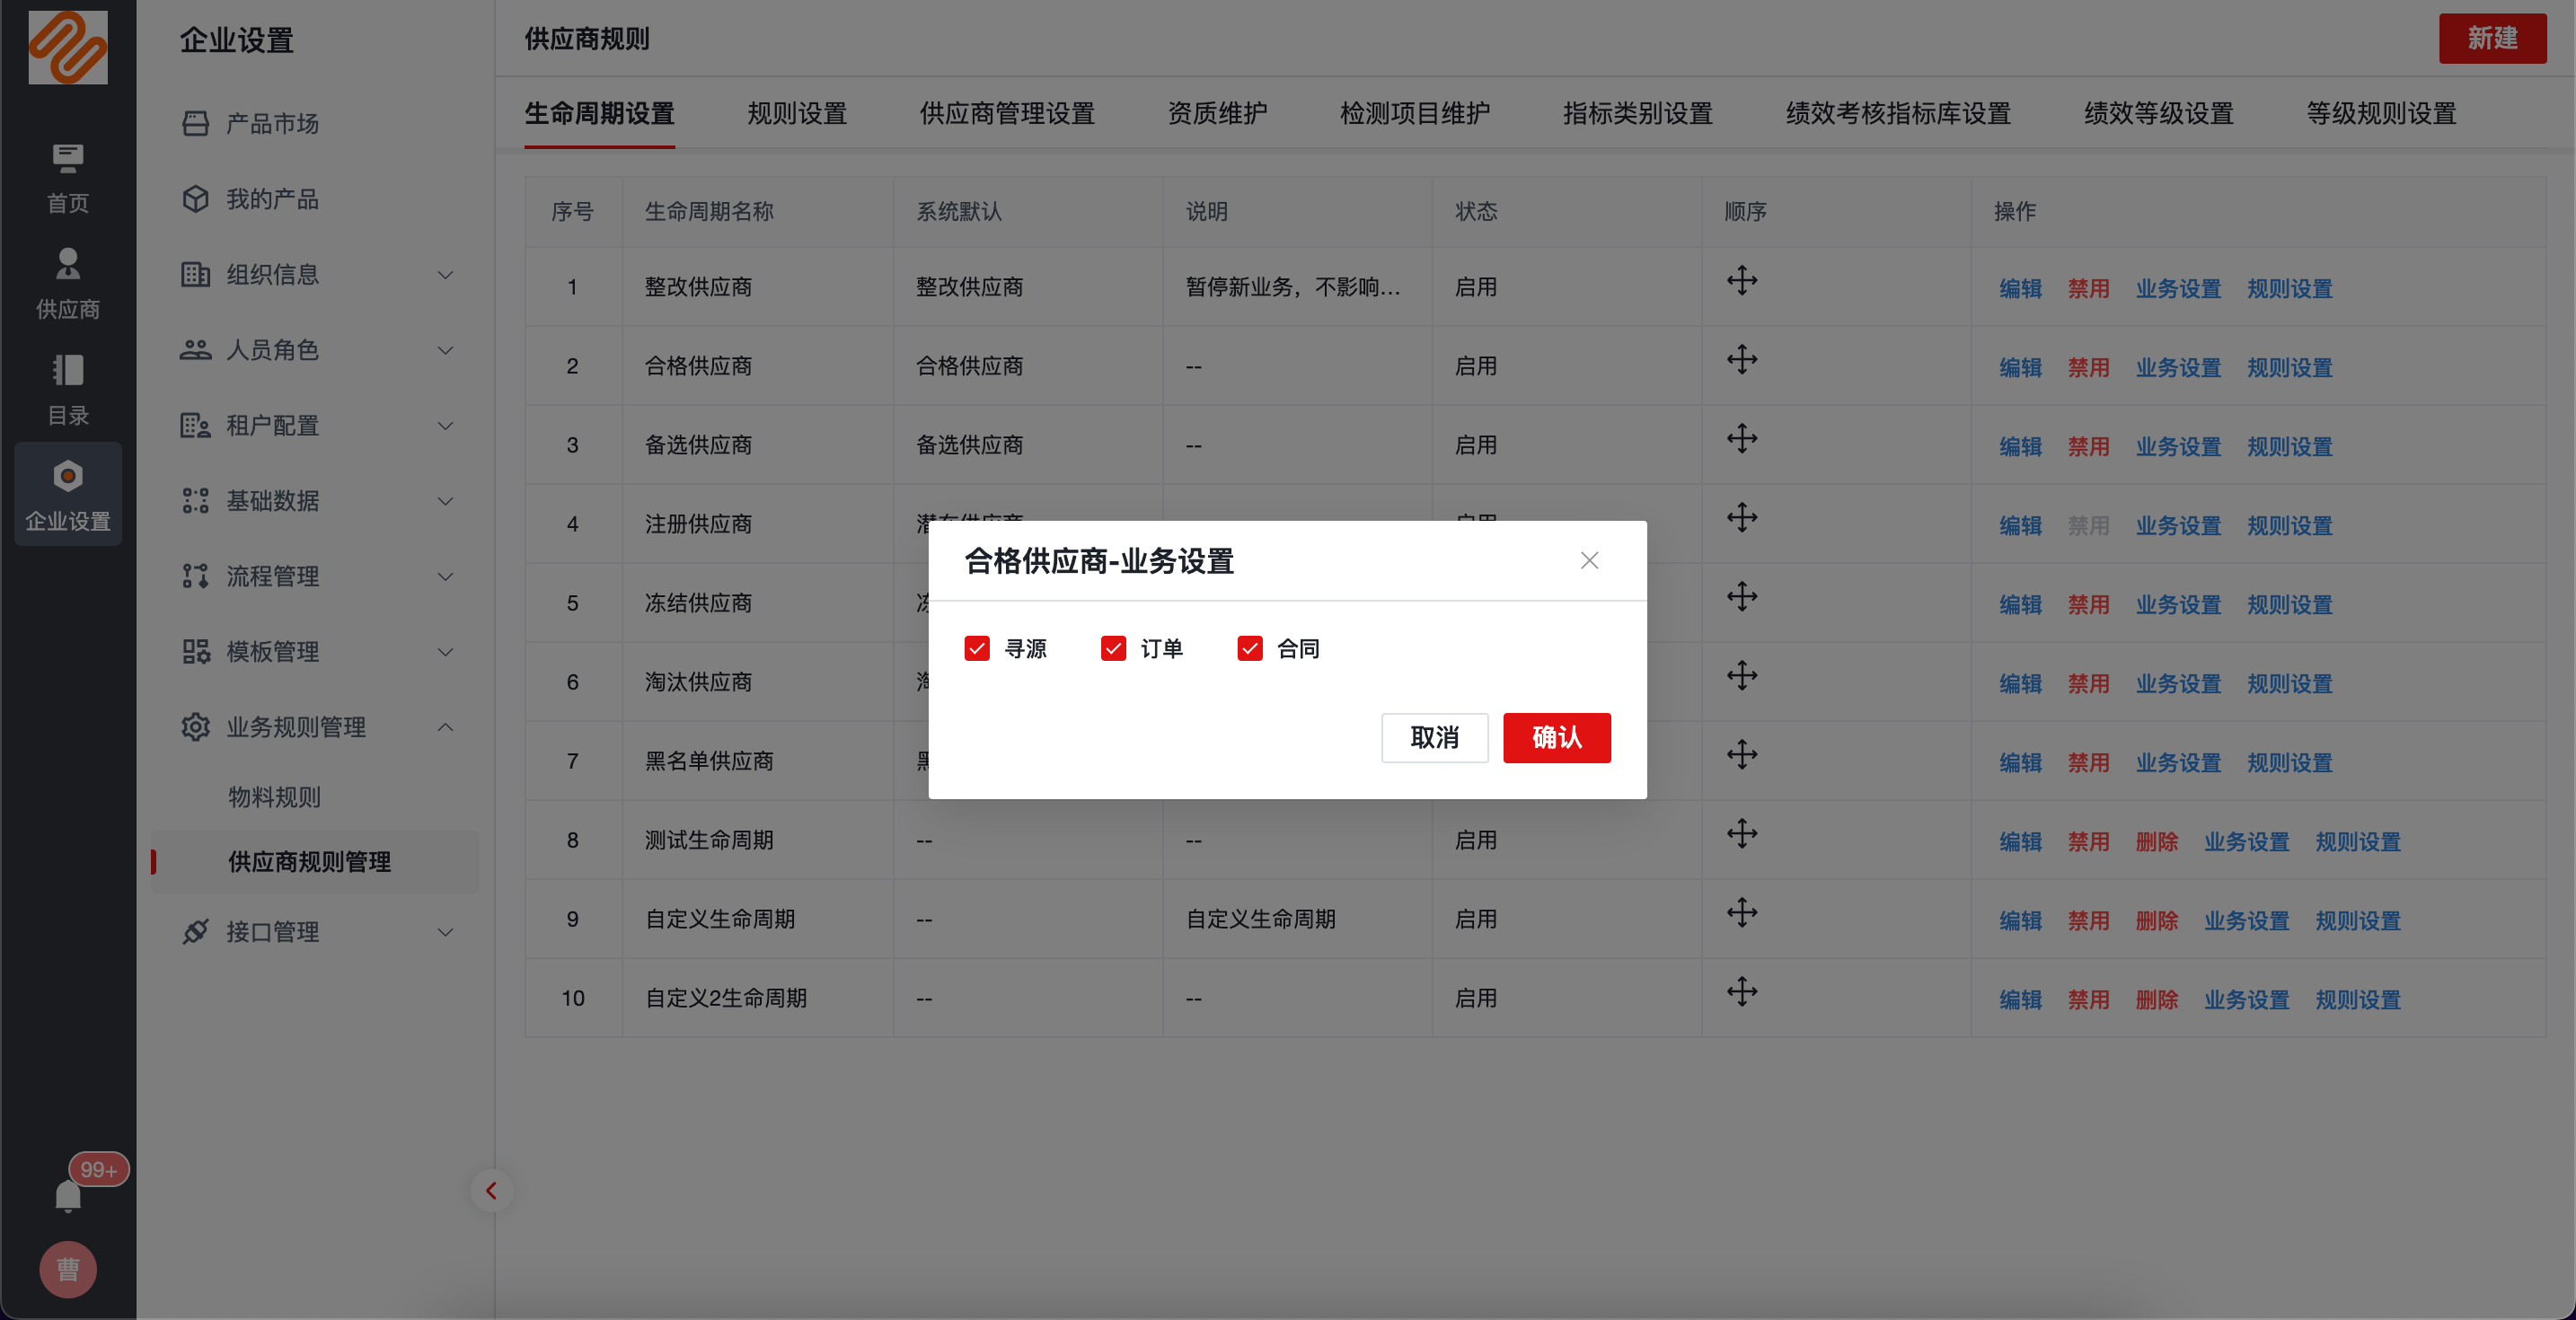Viewport: 2576px width, 1320px height.
Task: Grab the move handle for 测试生命周期 row
Action: 1742,833
